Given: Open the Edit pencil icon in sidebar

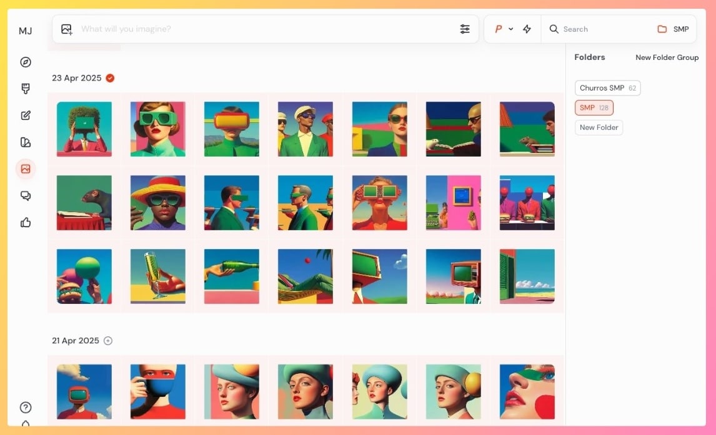Looking at the screenshot, I should [26, 115].
